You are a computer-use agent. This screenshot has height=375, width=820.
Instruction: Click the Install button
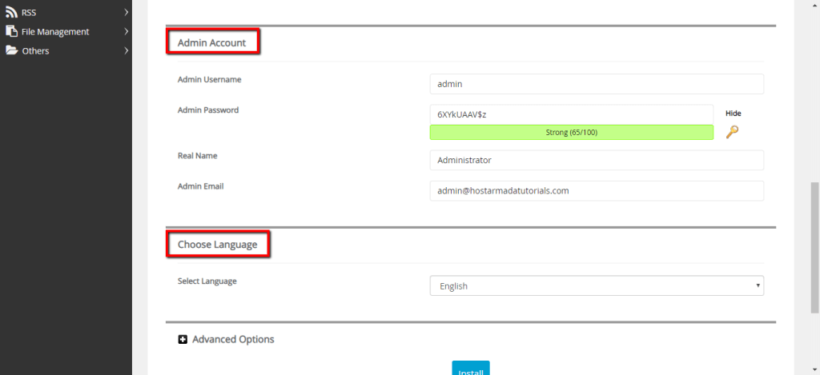tap(471, 368)
